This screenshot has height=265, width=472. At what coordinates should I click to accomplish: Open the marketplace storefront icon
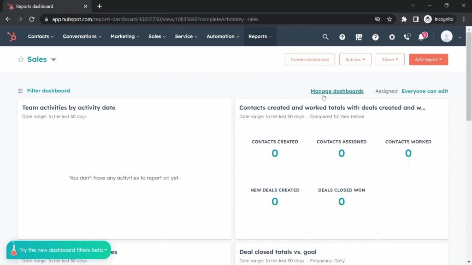pyautogui.click(x=359, y=37)
